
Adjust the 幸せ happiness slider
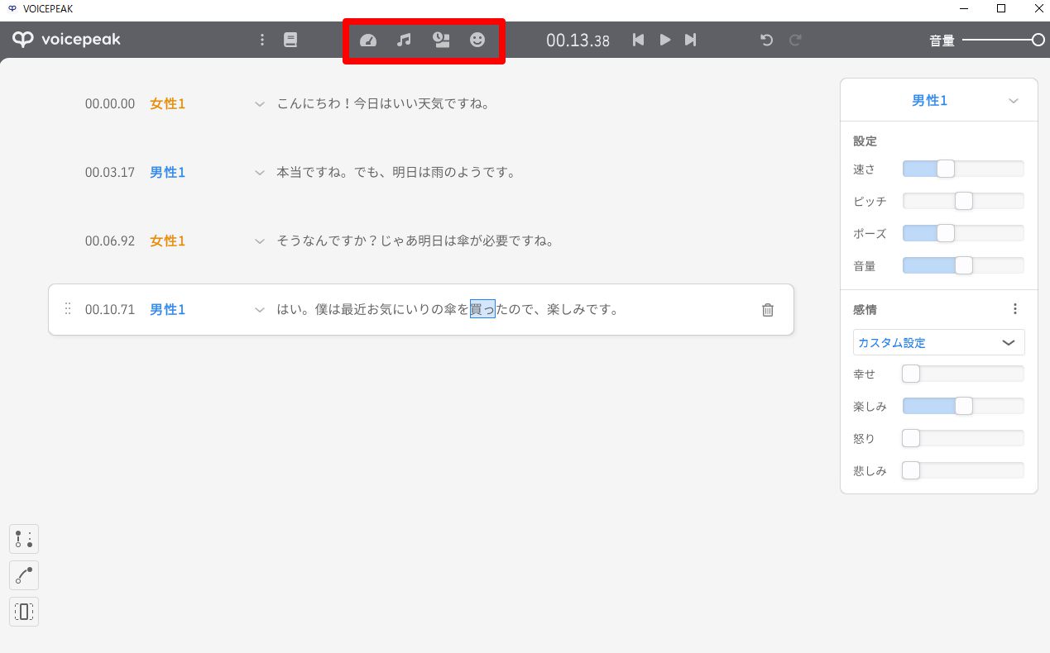(x=963, y=374)
